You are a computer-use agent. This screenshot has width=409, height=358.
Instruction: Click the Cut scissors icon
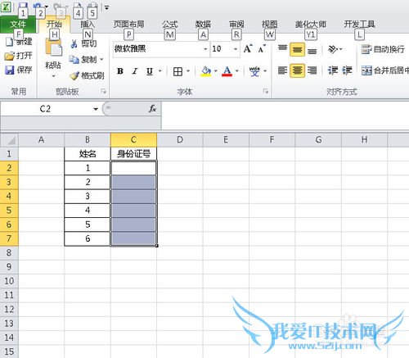(x=74, y=43)
